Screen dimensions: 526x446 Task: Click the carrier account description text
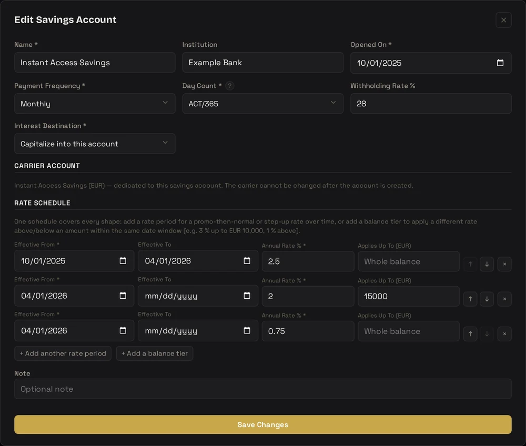tap(214, 186)
